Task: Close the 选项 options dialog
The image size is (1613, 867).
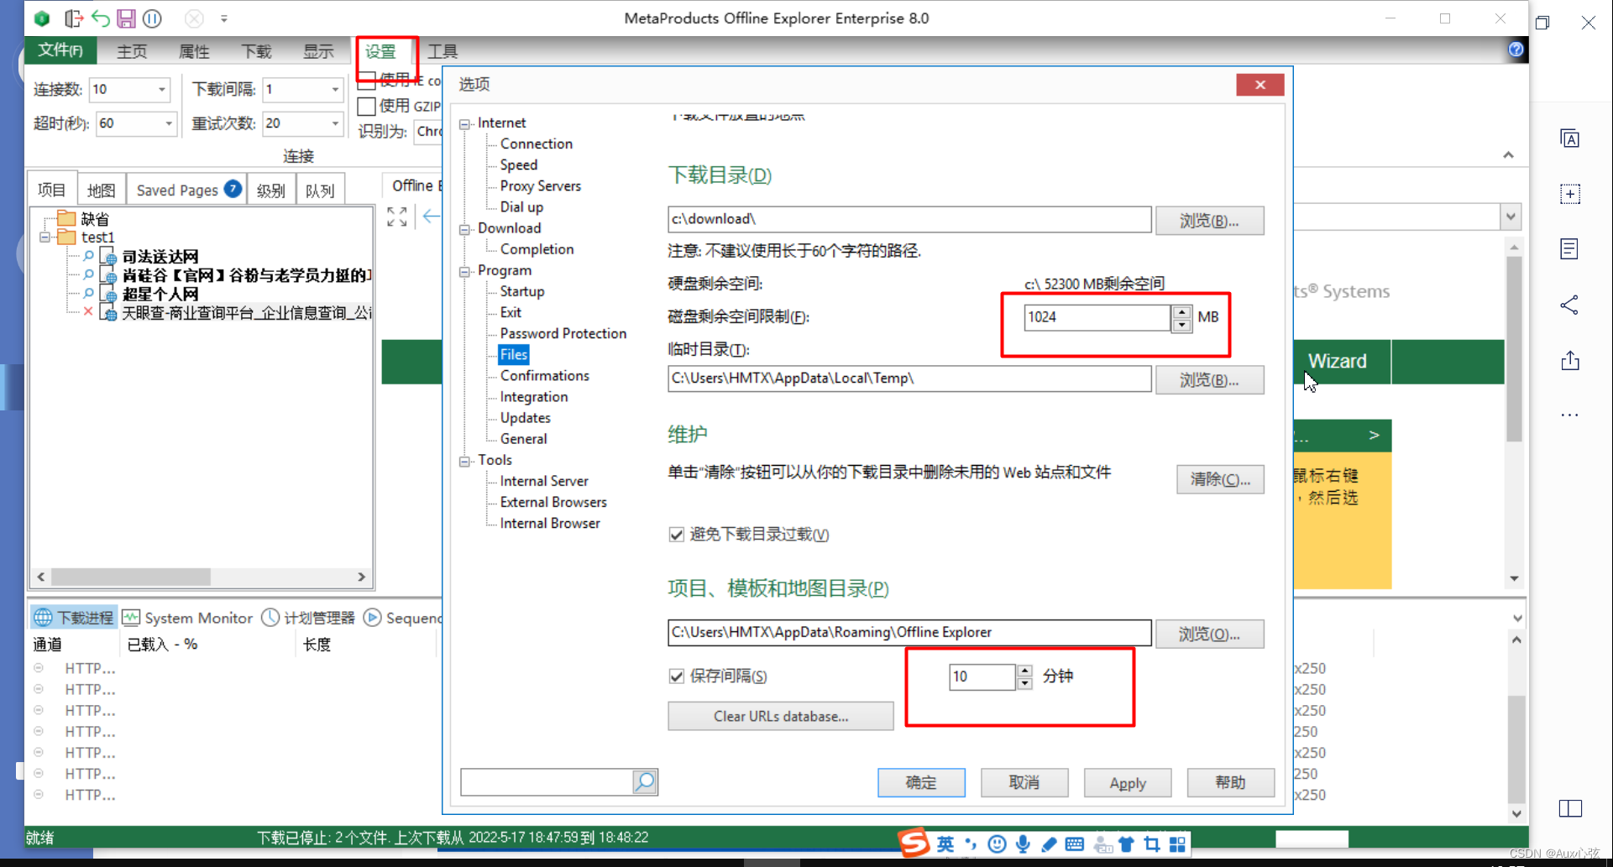Action: 1260,84
